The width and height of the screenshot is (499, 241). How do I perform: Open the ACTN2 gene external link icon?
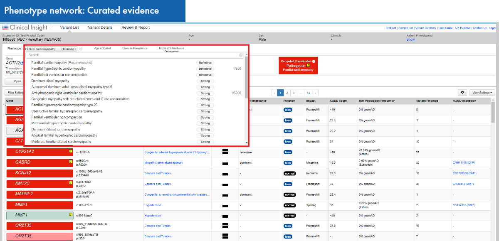(22, 63)
